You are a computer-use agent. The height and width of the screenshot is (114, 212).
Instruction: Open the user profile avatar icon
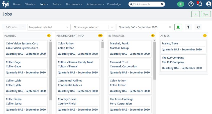pos(209,4)
